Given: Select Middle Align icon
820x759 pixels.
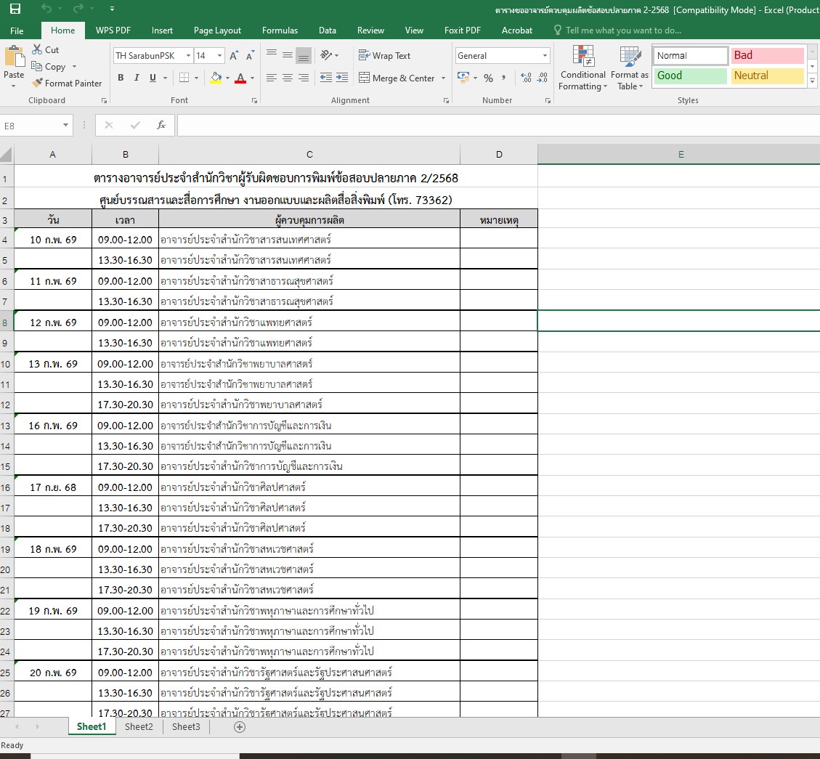Looking at the screenshot, I should (x=288, y=55).
